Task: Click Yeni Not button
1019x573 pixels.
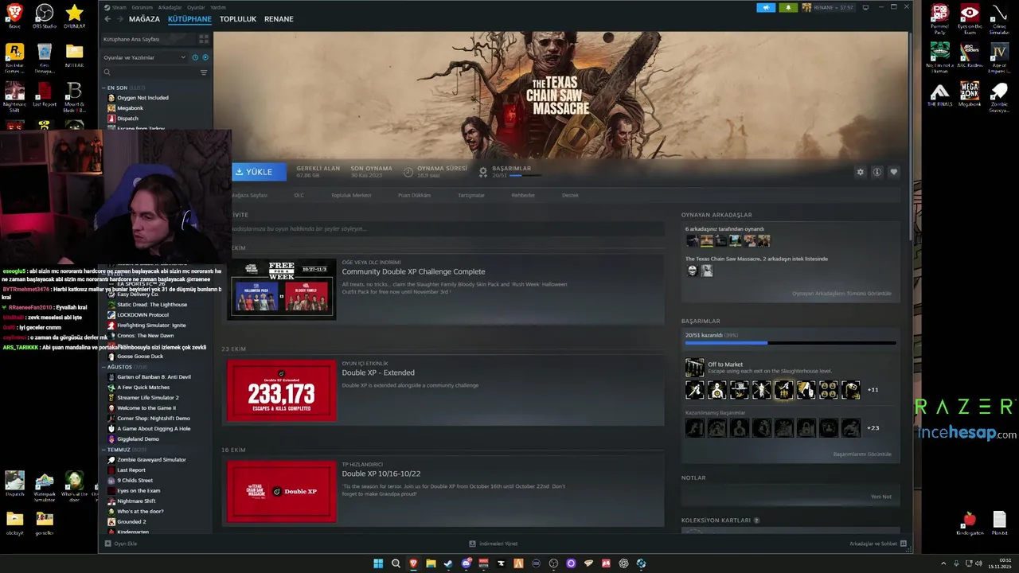Action: tap(881, 497)
